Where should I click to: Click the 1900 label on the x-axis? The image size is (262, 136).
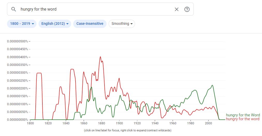(x=119, y=124)
